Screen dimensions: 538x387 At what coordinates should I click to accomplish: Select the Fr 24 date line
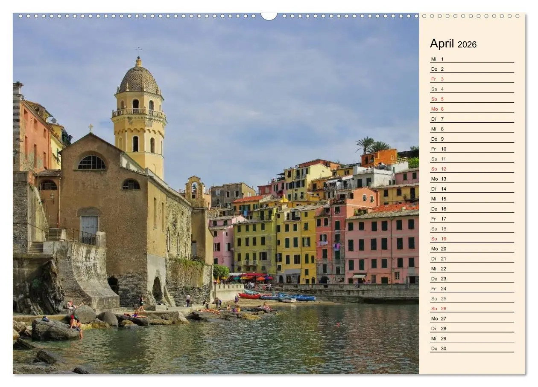(x=471, y=289)
